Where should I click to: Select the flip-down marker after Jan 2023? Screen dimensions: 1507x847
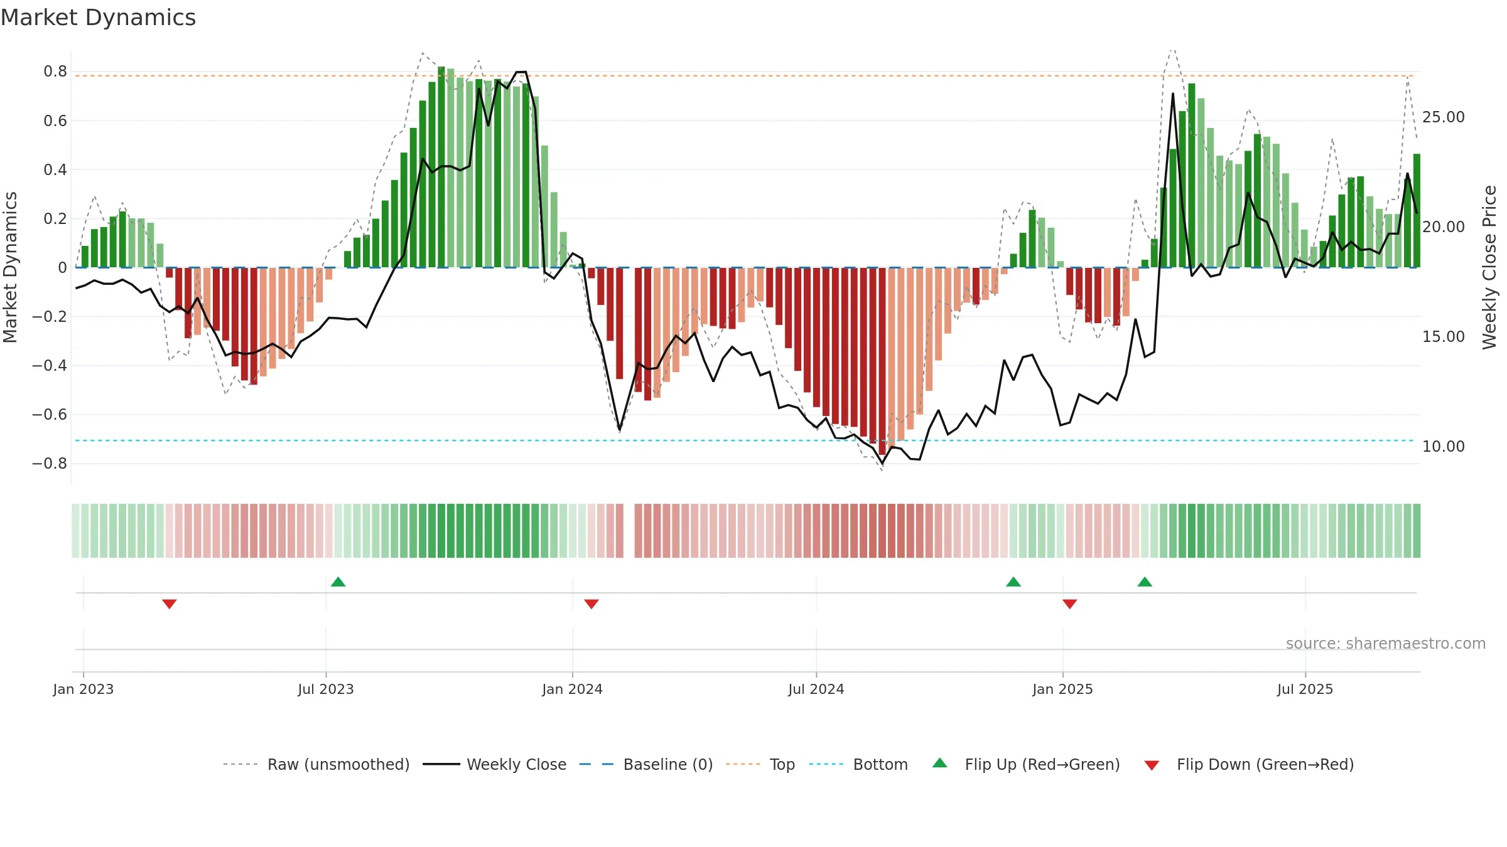(x=170, y=604)
